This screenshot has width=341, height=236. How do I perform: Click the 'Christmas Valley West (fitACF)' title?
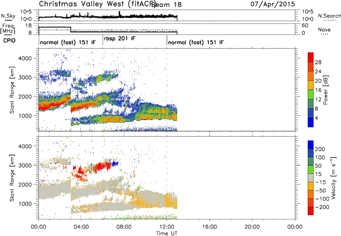tap(97, 4)
